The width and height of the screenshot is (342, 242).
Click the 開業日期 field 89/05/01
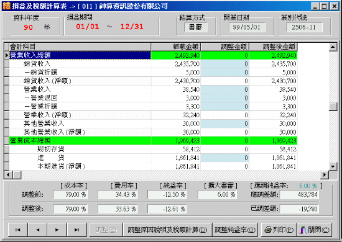tap(247, 27)
